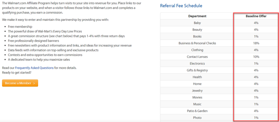This screenshot has width=279, height=122.
Task: Select the Movies department cell
Action: pyautogui.click(x=197, y=97)
